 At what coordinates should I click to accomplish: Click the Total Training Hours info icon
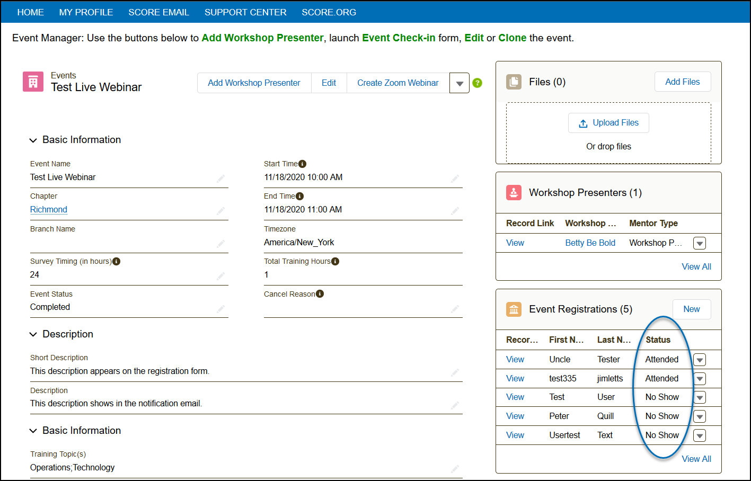click(x=335, y=262)
